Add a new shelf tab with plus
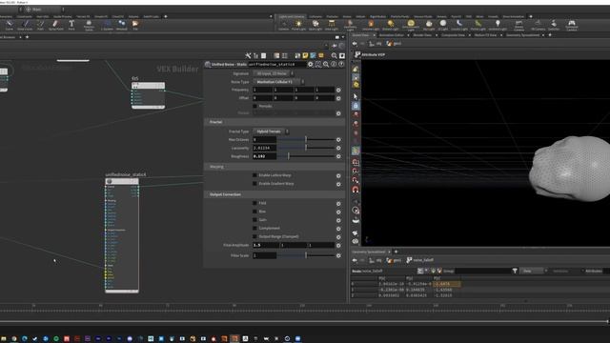This screenshot has height=343, width=610. pyautogui.click(x=531, y=17)
